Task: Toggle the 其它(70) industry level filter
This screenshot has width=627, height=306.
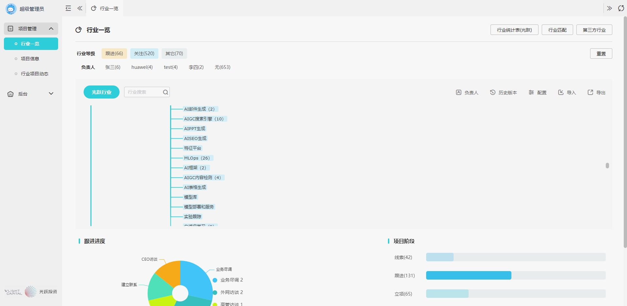Action: (174, 54)
